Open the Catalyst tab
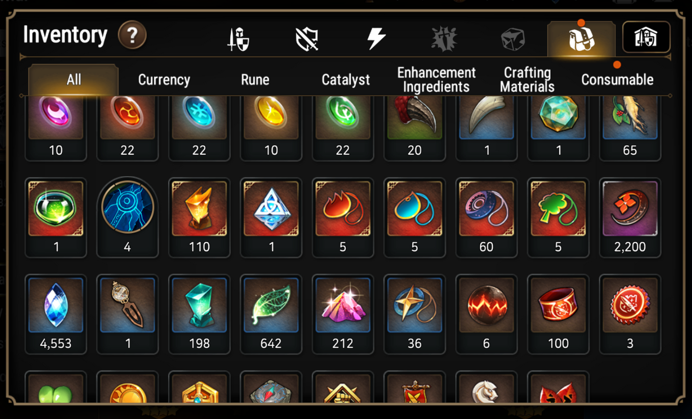 346,79
